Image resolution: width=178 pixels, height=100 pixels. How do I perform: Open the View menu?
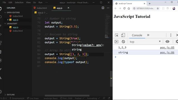click(x=28, y=2)
